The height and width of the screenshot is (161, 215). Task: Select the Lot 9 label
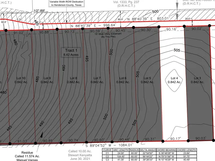click(x=47, y=80)
